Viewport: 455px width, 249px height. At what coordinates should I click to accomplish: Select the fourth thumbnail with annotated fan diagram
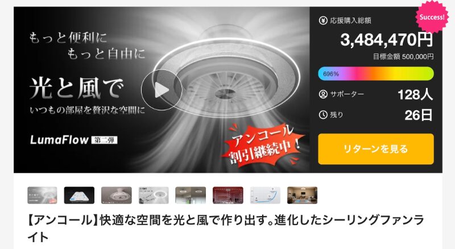154,196
